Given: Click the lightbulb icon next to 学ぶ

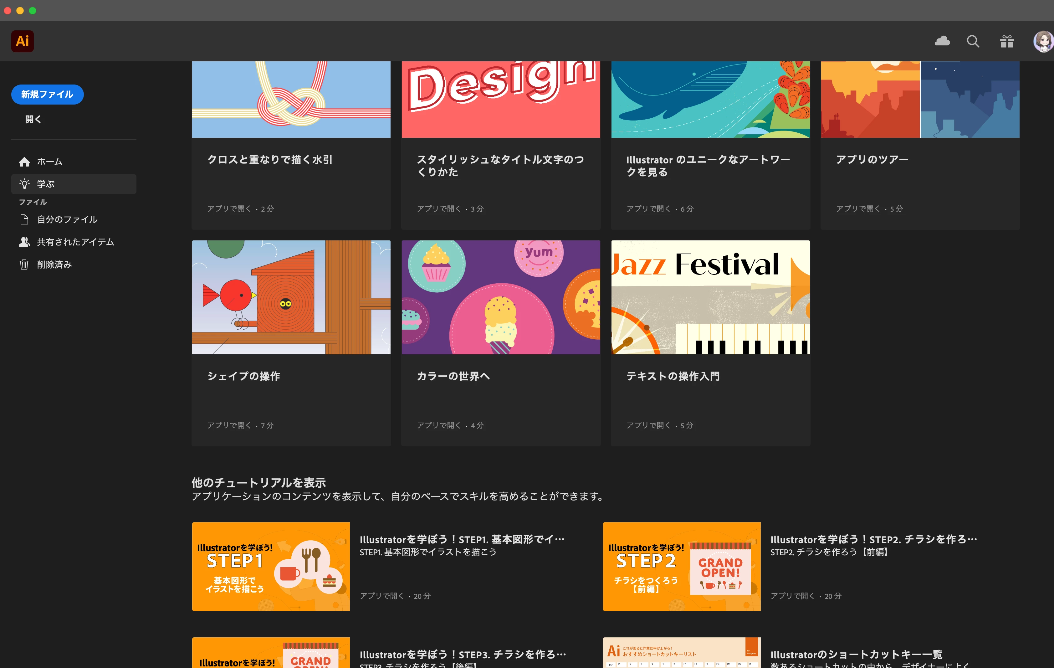Looking at the screenshot, I should coord(24,184).
